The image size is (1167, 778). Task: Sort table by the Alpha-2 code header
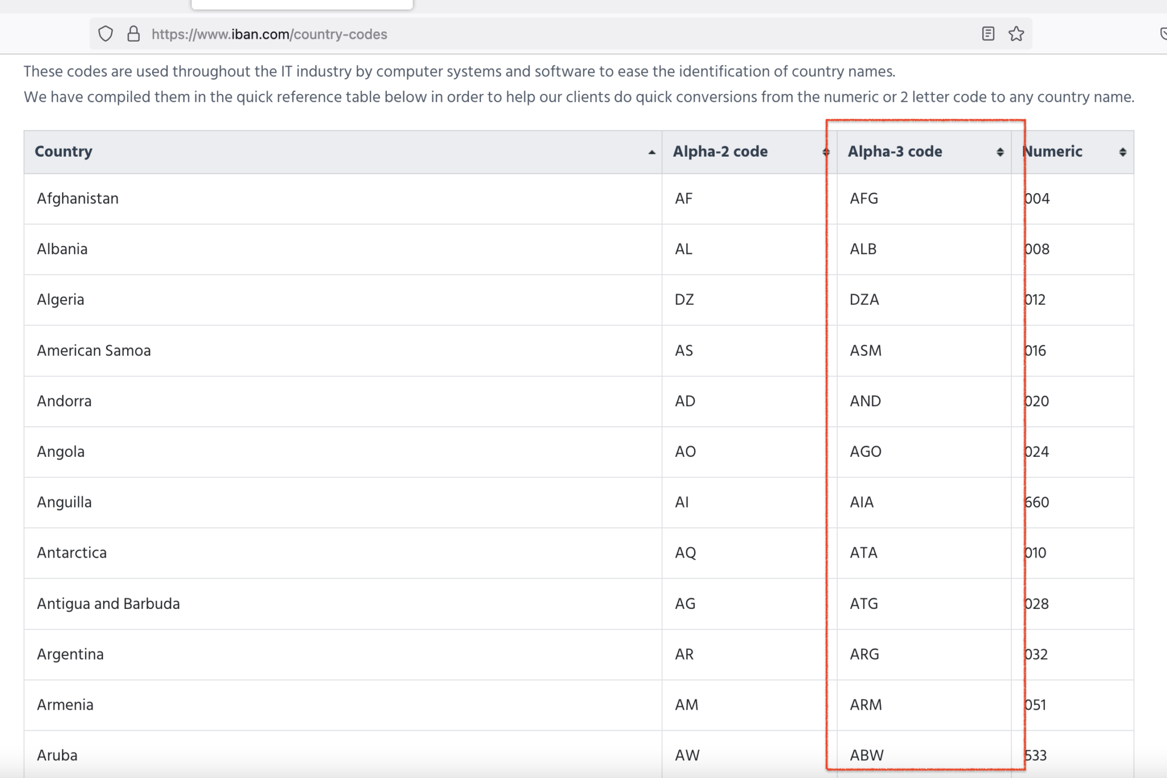[x=720, y=151]
